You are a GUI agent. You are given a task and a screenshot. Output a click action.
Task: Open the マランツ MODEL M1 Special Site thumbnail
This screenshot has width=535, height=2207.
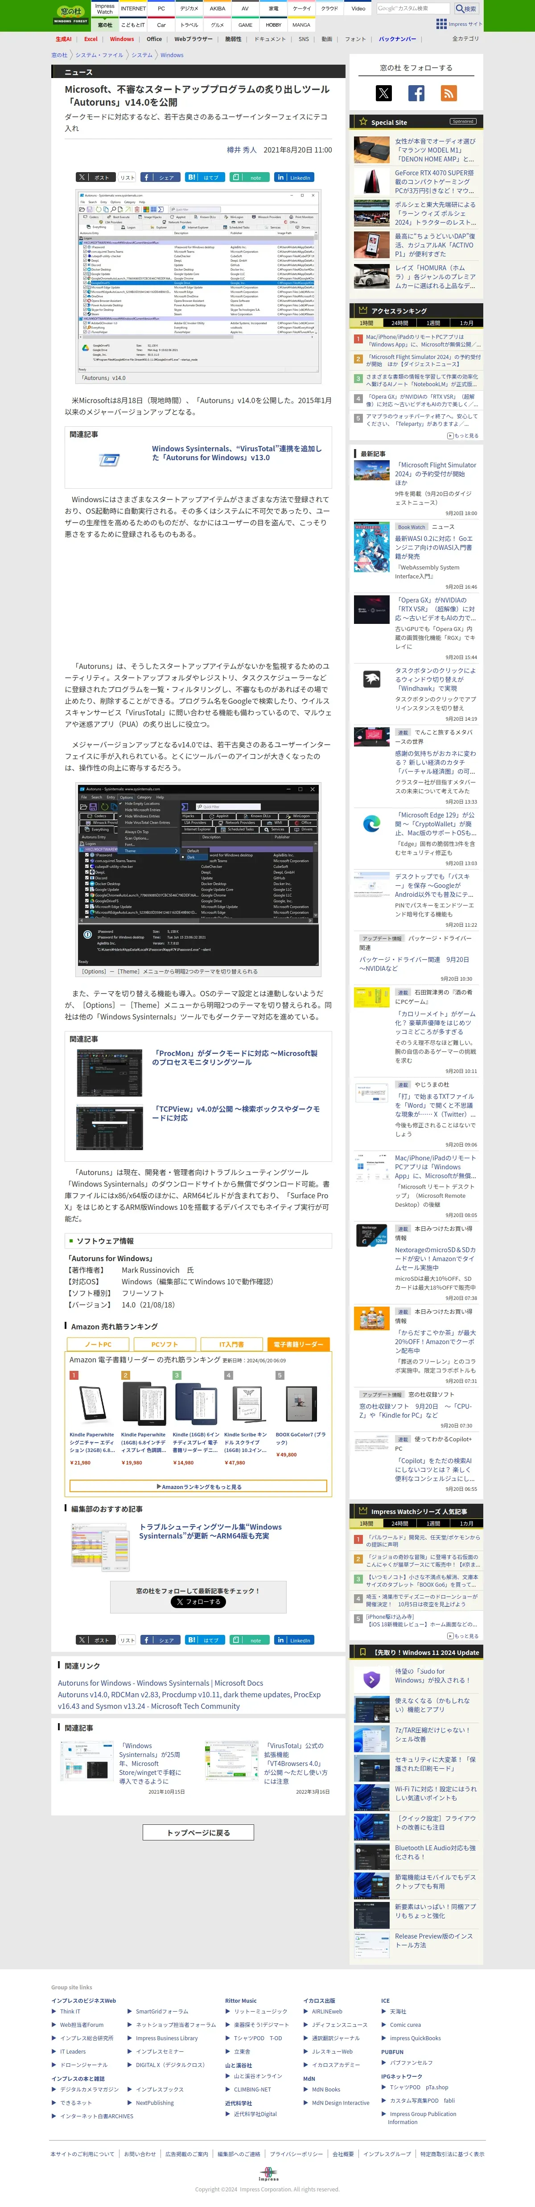pyautogui.click(x=371, y=149)
